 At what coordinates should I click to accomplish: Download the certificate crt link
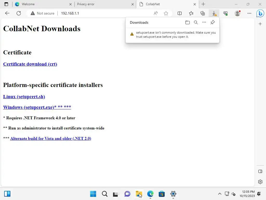coord(30,64)
